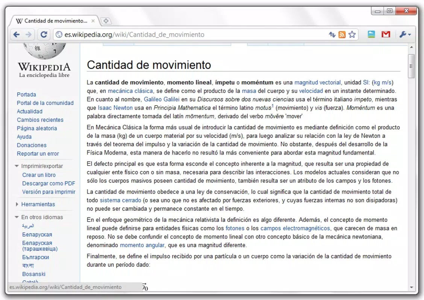Go back with the browser back arrow

[x=17, y=34]
